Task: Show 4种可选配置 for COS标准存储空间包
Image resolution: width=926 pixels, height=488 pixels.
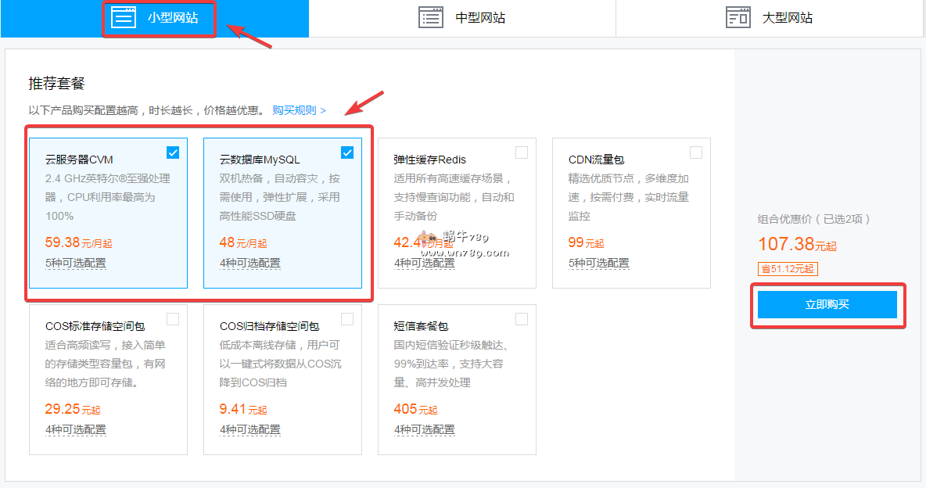Action: point(76,429)
